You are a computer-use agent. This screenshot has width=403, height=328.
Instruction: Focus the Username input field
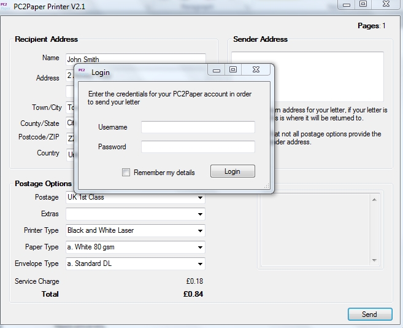pyautogui.click(x=198, y=127)
